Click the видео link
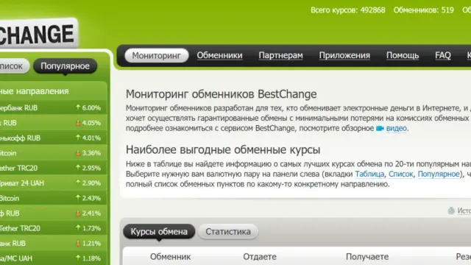This screenshot has width=471, height=265. (396, 128)
